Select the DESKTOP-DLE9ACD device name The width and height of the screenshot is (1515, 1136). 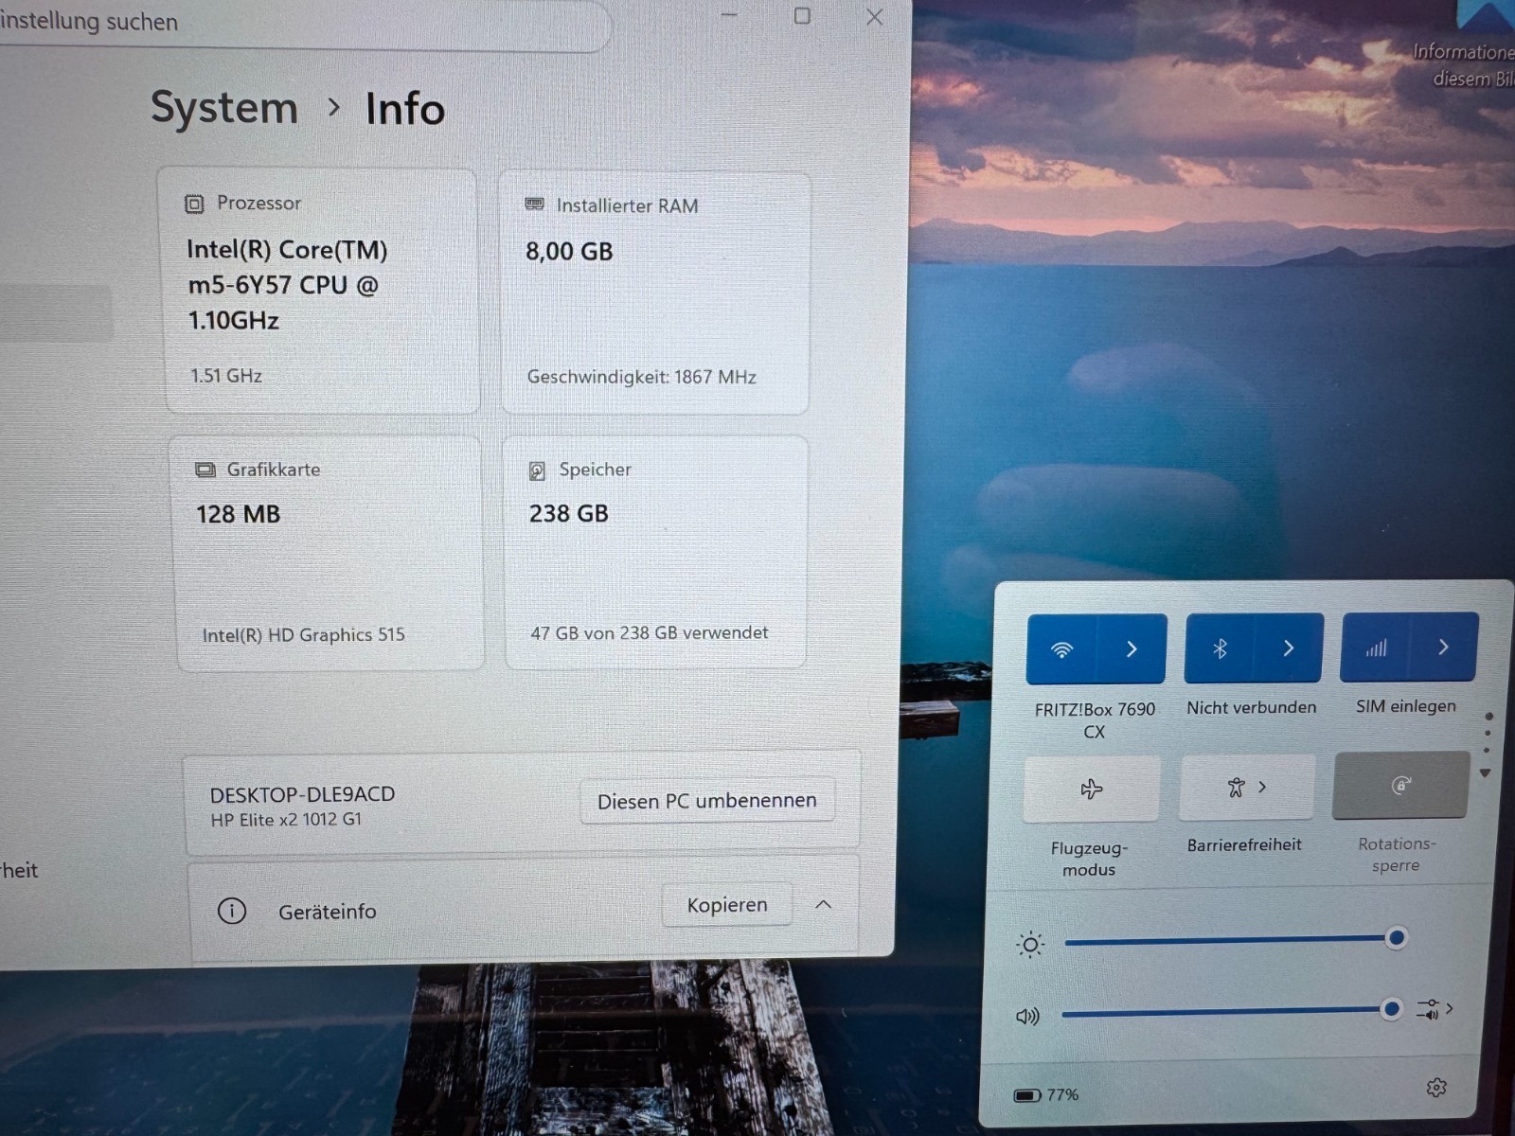pos(302,794)
